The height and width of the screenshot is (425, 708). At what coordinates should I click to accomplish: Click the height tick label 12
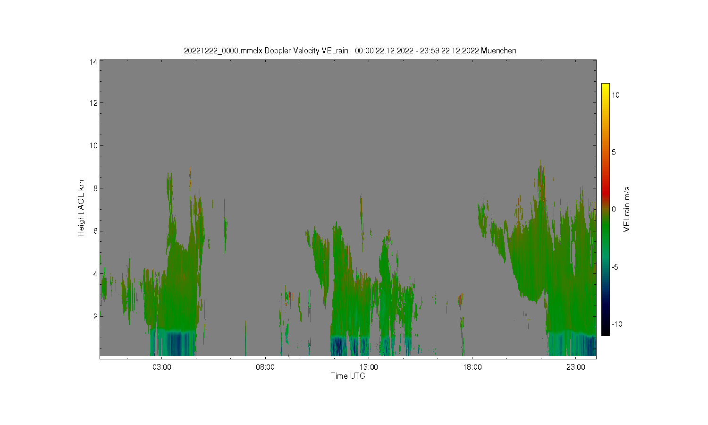tap(93, 103)
